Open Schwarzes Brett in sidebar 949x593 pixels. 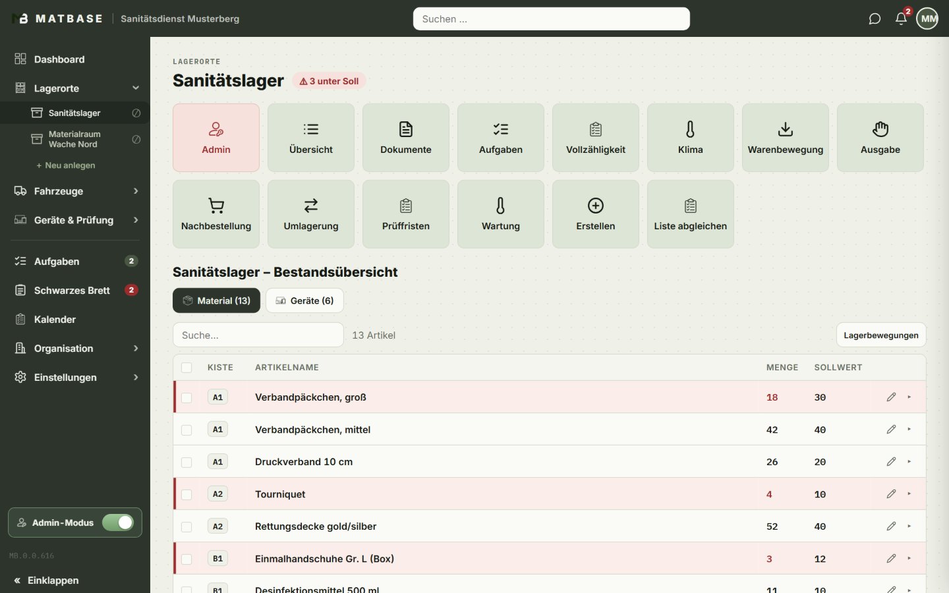[74, 290]
